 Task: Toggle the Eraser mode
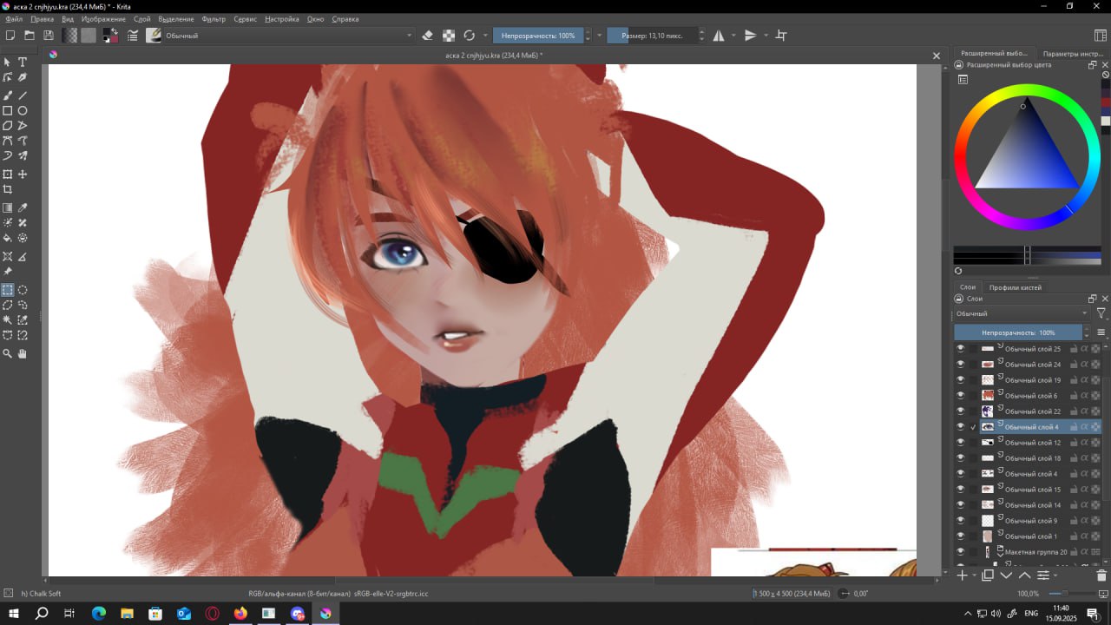point(427,36)
